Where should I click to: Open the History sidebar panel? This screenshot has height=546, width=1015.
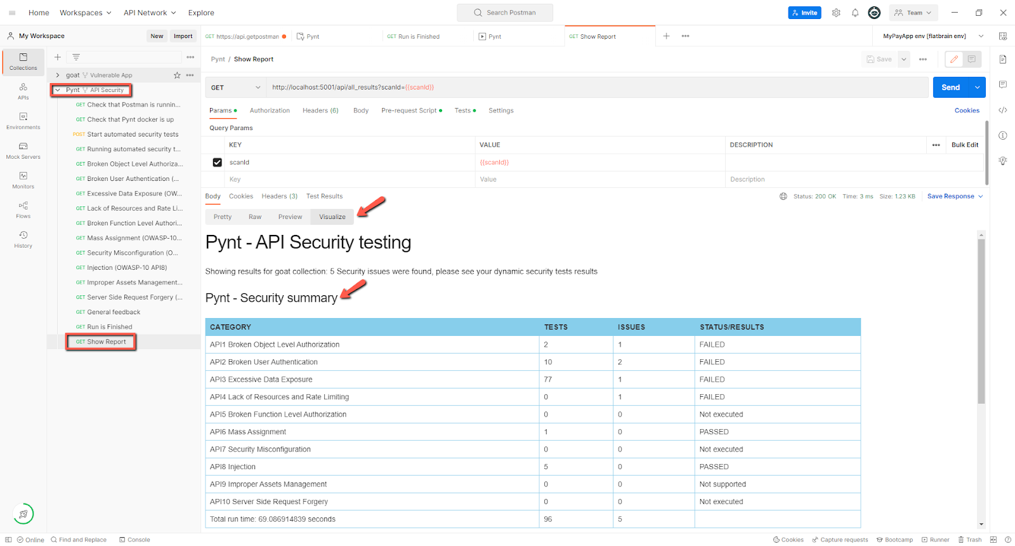click(x=23, y=239)
